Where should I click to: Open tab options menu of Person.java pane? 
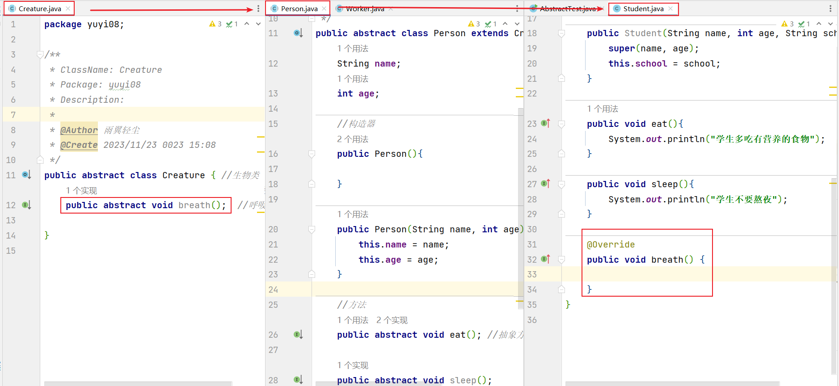pos(517,8)
